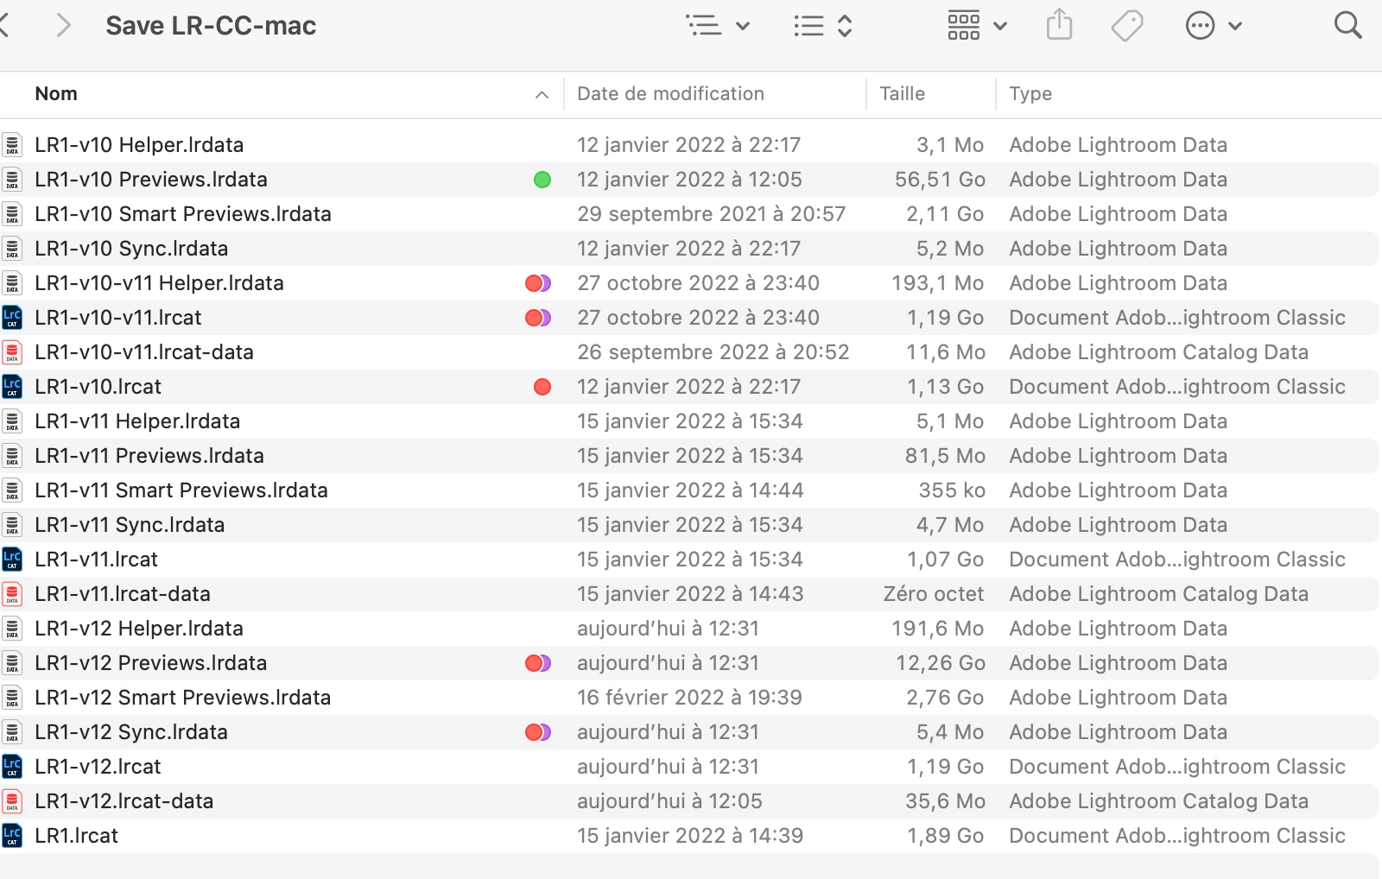1382x879 pixels.
Task: Select the LR1-v11.lrcat-data file icon
Action: pyautogui.click(x=12, y=594)
